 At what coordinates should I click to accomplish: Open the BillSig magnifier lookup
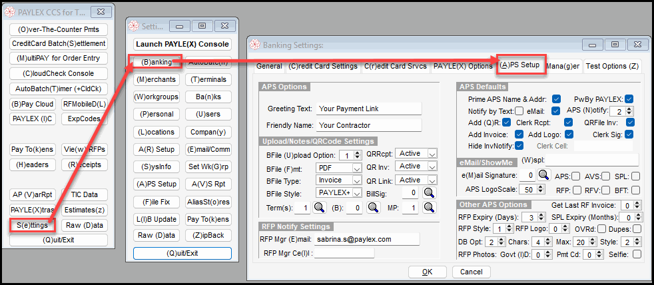click(430, 192)
